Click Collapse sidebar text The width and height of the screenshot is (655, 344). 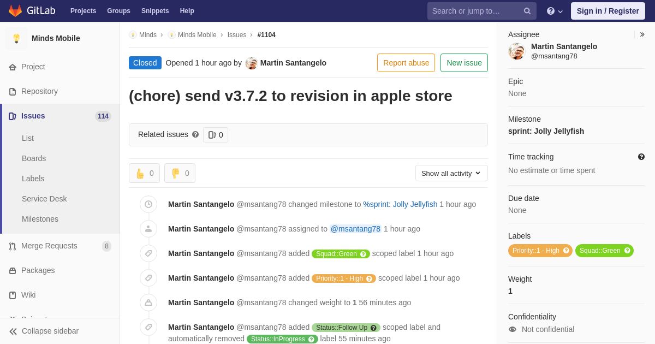point(50,331)
